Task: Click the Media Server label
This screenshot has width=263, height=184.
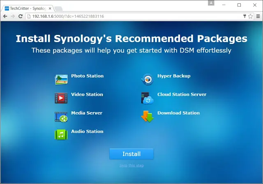Action: coord(87,113)
